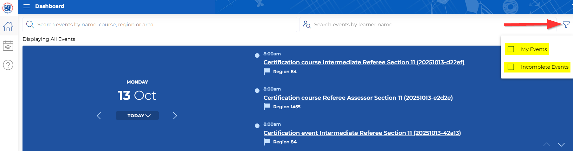Click the magnifying glass search icon
This screenshot has height=151, width=573.
[x=30, y=25]
